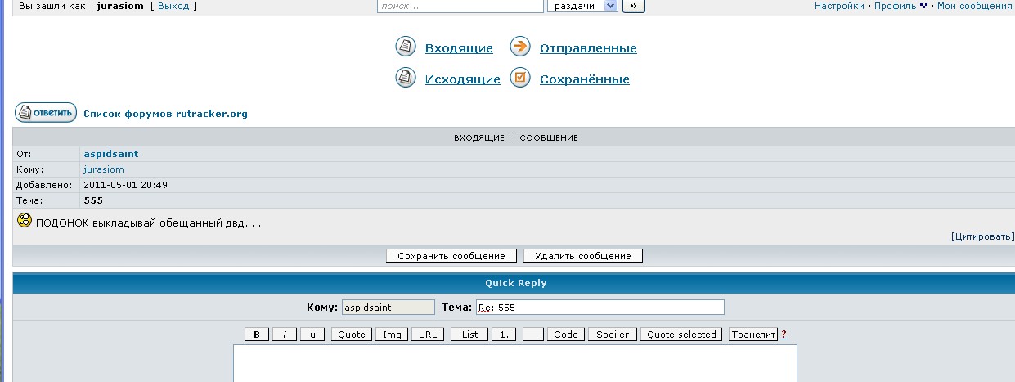Open the Профиль dropdown arrow

tap(924, 6)
